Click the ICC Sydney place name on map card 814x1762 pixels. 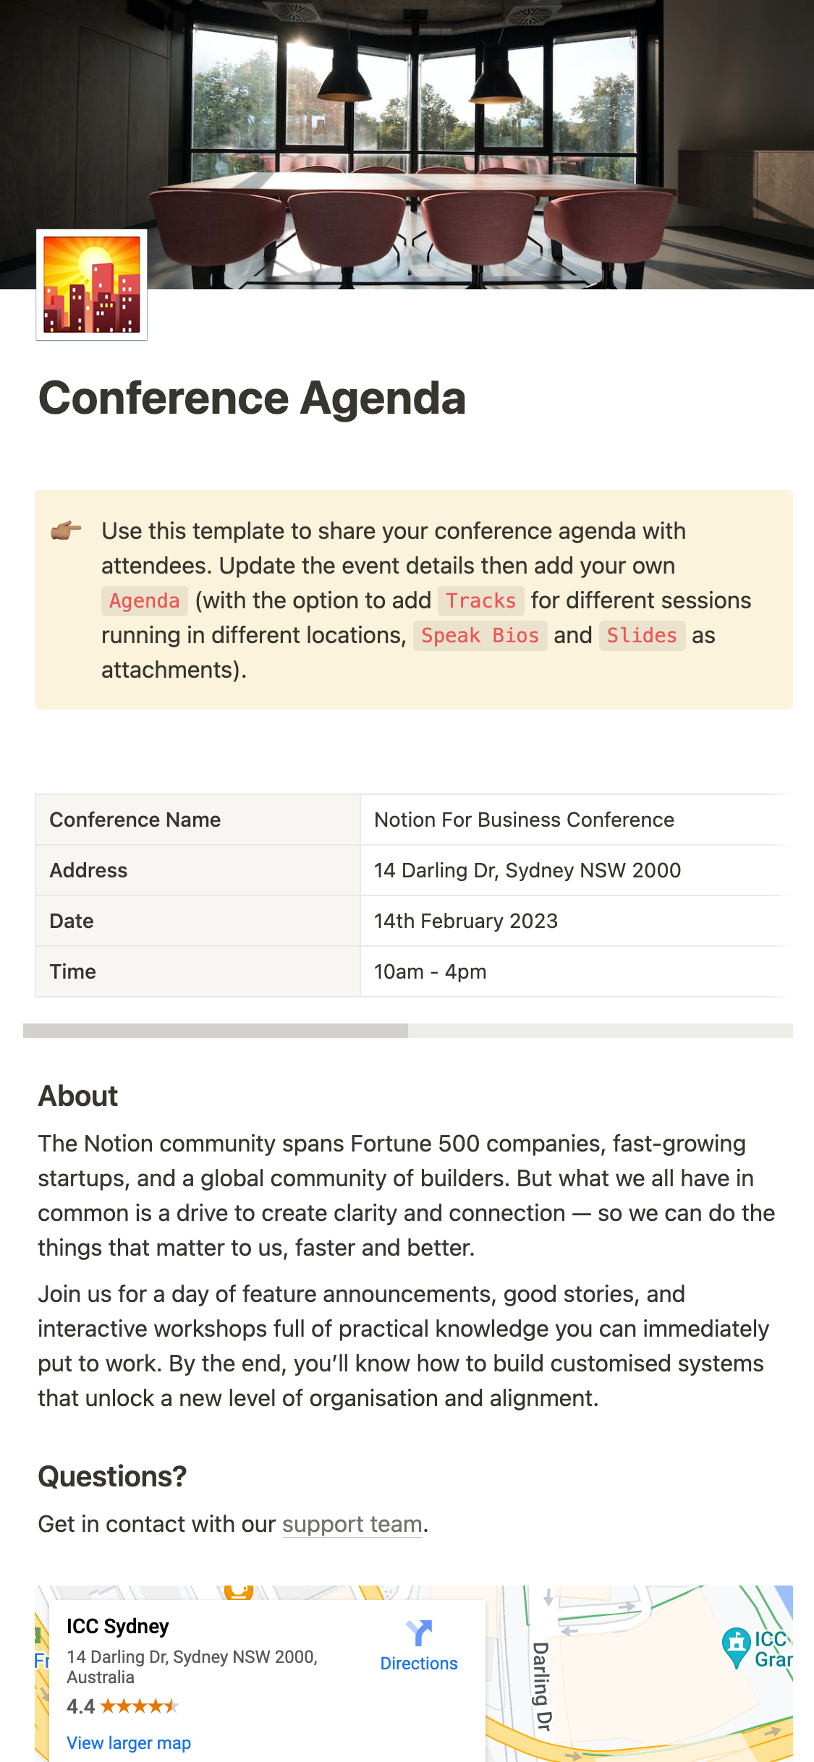118,1626
